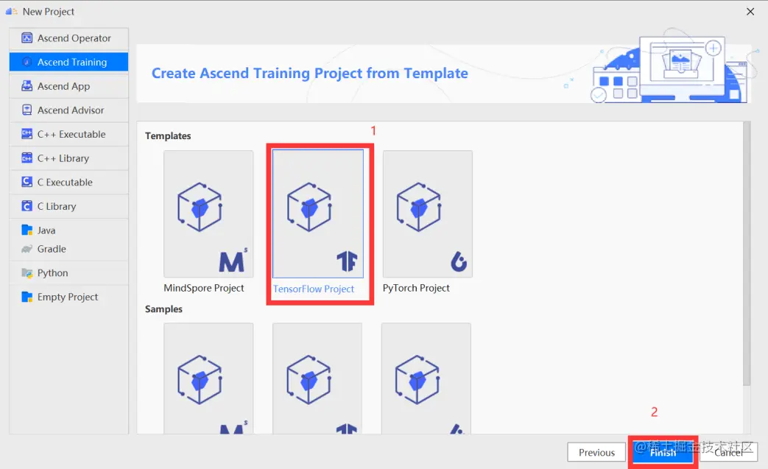This screenshot has height=469, width=768.
Task: Switch to Ascend App project type
Action: point(68,85)
